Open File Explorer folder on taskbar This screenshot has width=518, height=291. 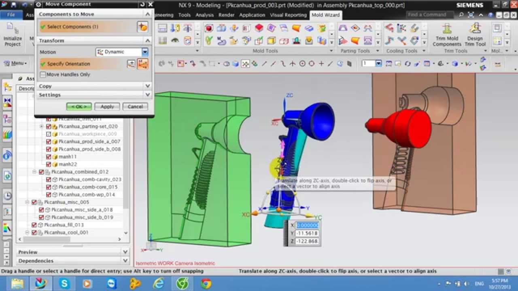(17, 284)
